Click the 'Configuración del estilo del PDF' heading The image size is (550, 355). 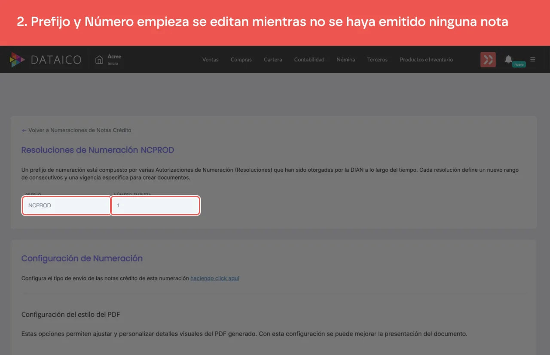[71, 314]
